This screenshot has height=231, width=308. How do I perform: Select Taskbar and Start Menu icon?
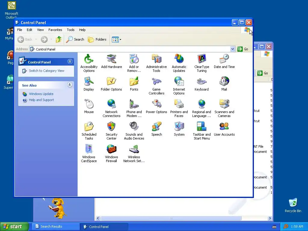(202, 127)
